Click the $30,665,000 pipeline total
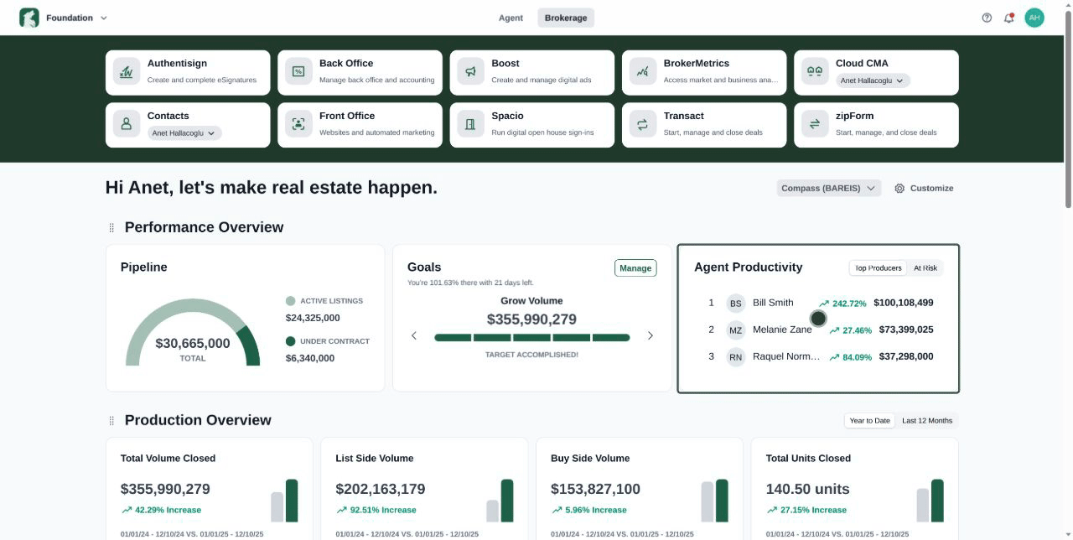Image resolution: width=1073 pixels, height=540 pixels. click(x=193, y=343)
